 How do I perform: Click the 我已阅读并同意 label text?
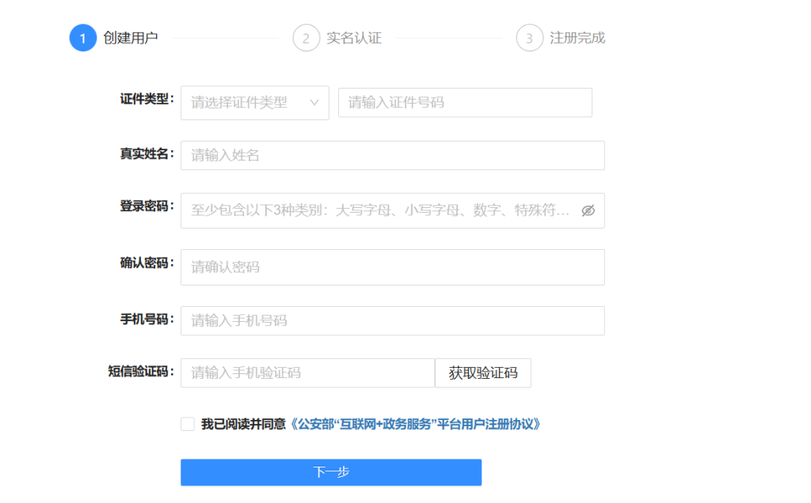click(243, 424)
